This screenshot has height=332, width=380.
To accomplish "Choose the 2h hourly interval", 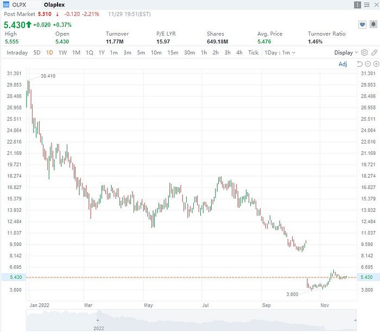I will pyautogui.click(x=216, y=53).
